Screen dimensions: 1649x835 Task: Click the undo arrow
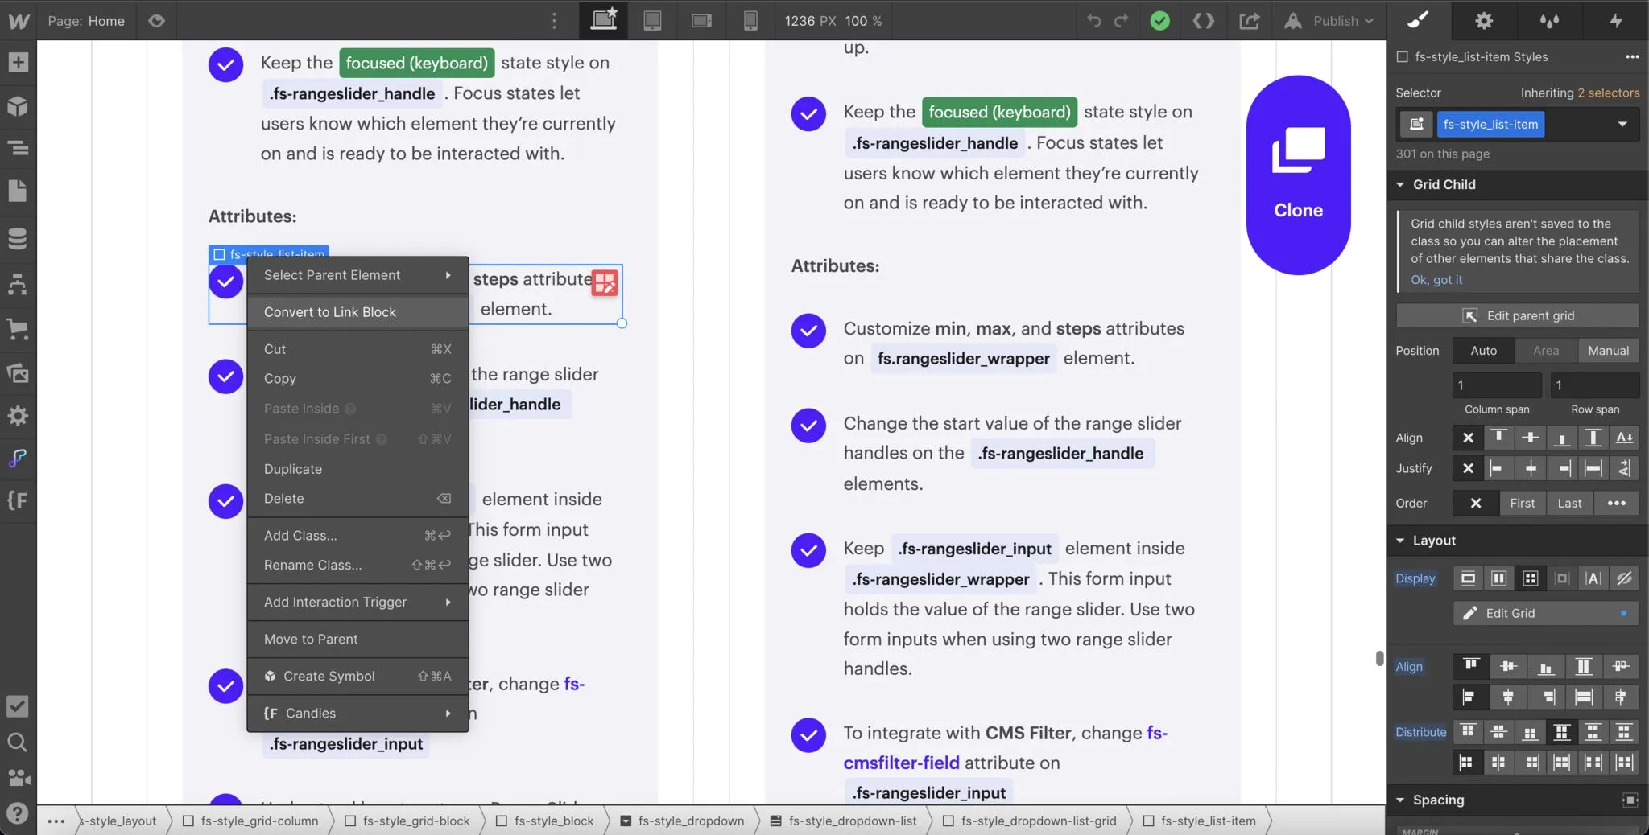click(x=1093, y=21)
